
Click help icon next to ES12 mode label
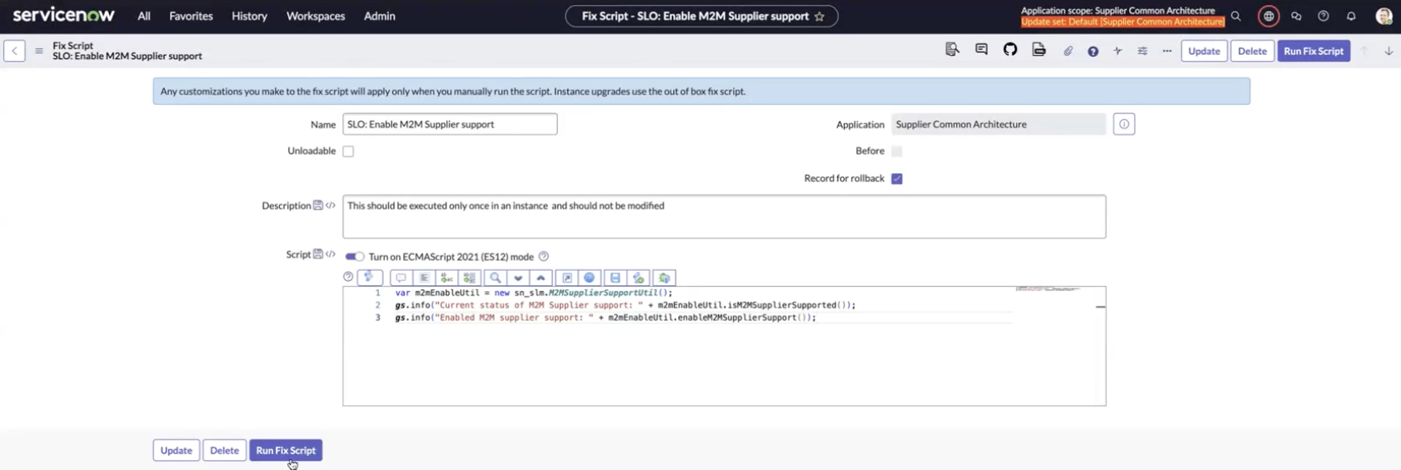tap(544, 257)
